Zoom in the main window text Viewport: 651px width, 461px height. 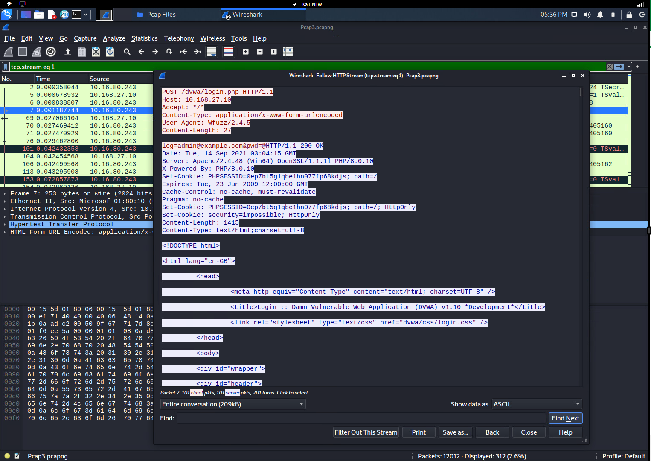coord(246,52)
